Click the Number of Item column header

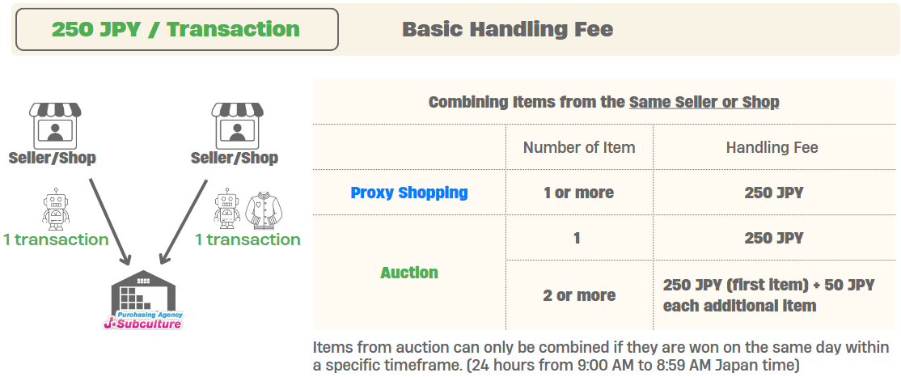click(x=579, y=148)
